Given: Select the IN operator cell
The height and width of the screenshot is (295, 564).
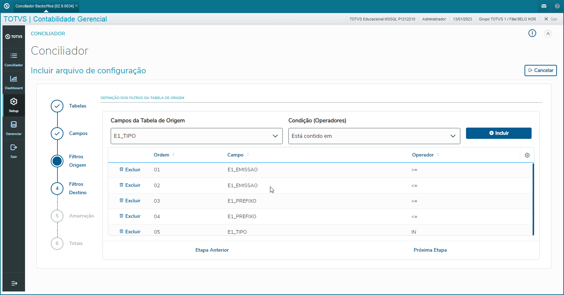Looking at the screenshot, I should tap(414, 232).
